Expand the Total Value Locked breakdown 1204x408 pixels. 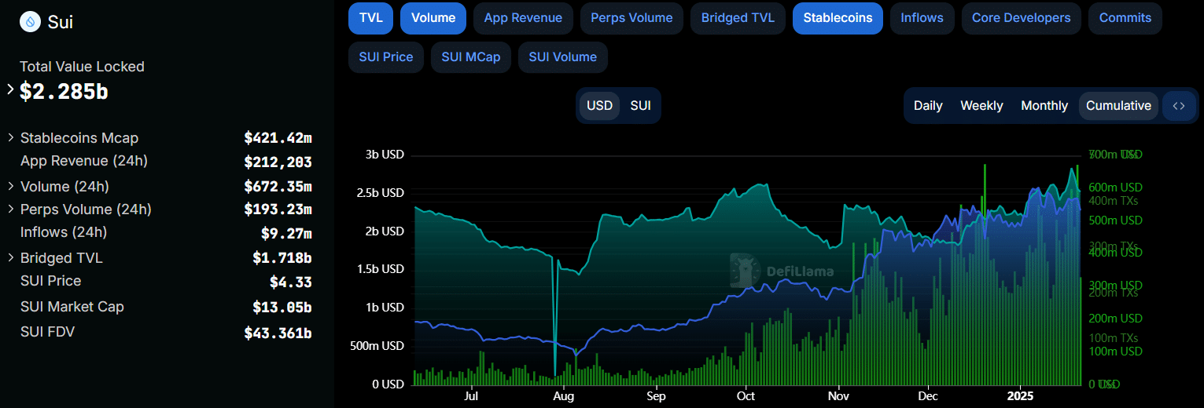tap(10, 89)
